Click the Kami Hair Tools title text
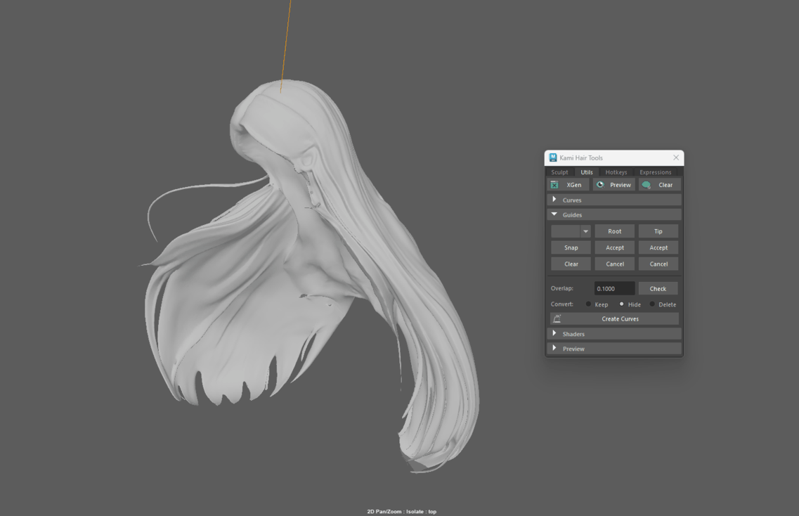Screen dimensions: 799x516 [x=581, y=158]
